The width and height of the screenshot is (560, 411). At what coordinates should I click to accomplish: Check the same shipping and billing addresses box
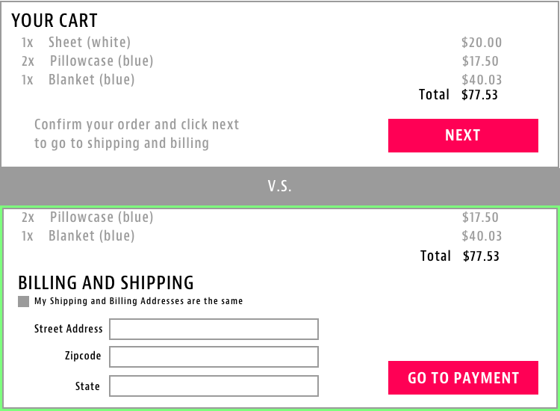coord(24,301)
